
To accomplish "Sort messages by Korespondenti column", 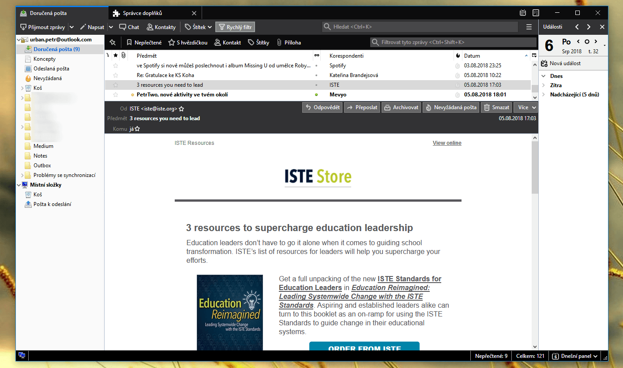I will tap(390, 55).
